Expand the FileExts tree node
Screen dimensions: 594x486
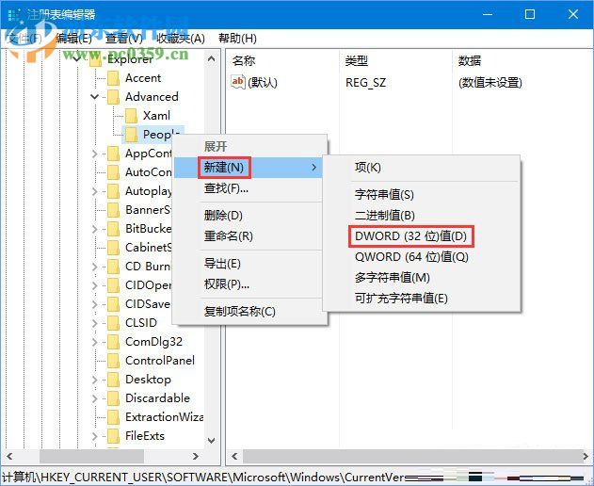[95, 436]
